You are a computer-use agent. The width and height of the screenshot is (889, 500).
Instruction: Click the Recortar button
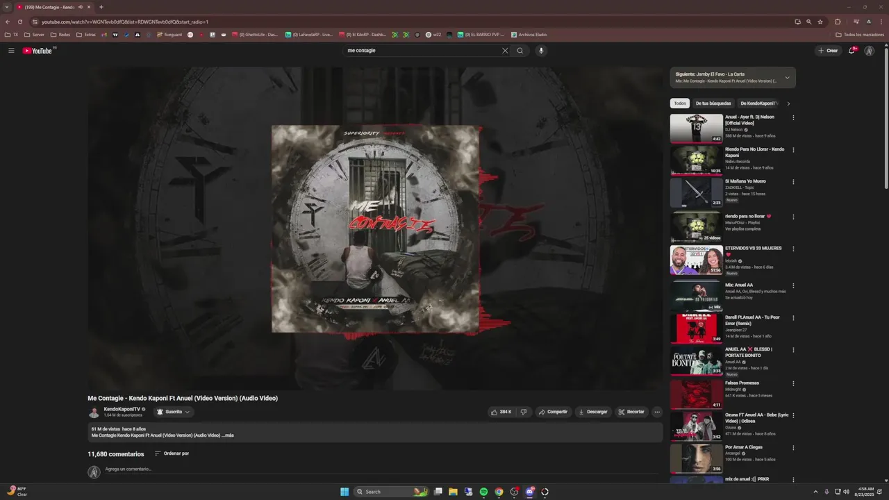[x=631, y=412]
